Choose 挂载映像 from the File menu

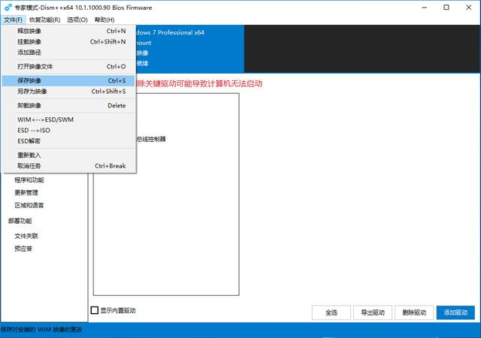pos(69,42)
